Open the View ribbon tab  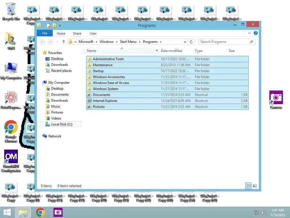pyautogui.click(x=93, y=33)
